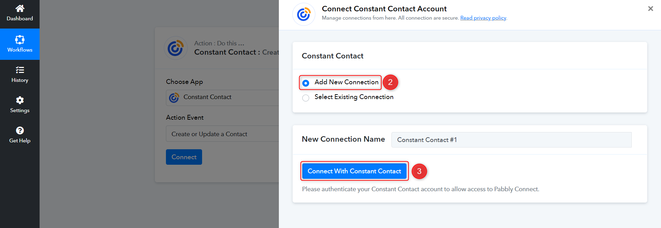Click the 'Choose App' label

(x=185, y=82)
